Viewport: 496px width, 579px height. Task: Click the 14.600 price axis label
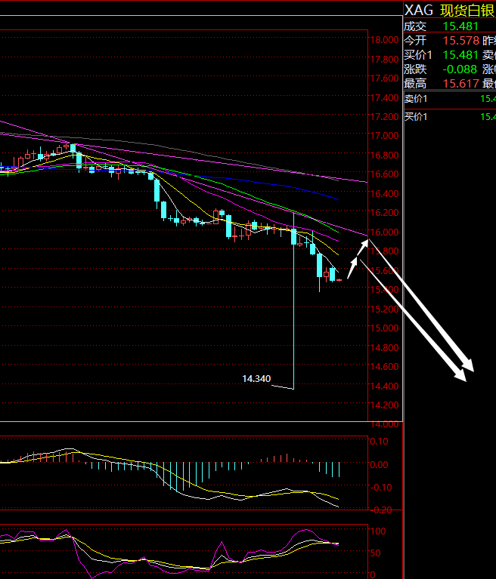click(384, 367)
